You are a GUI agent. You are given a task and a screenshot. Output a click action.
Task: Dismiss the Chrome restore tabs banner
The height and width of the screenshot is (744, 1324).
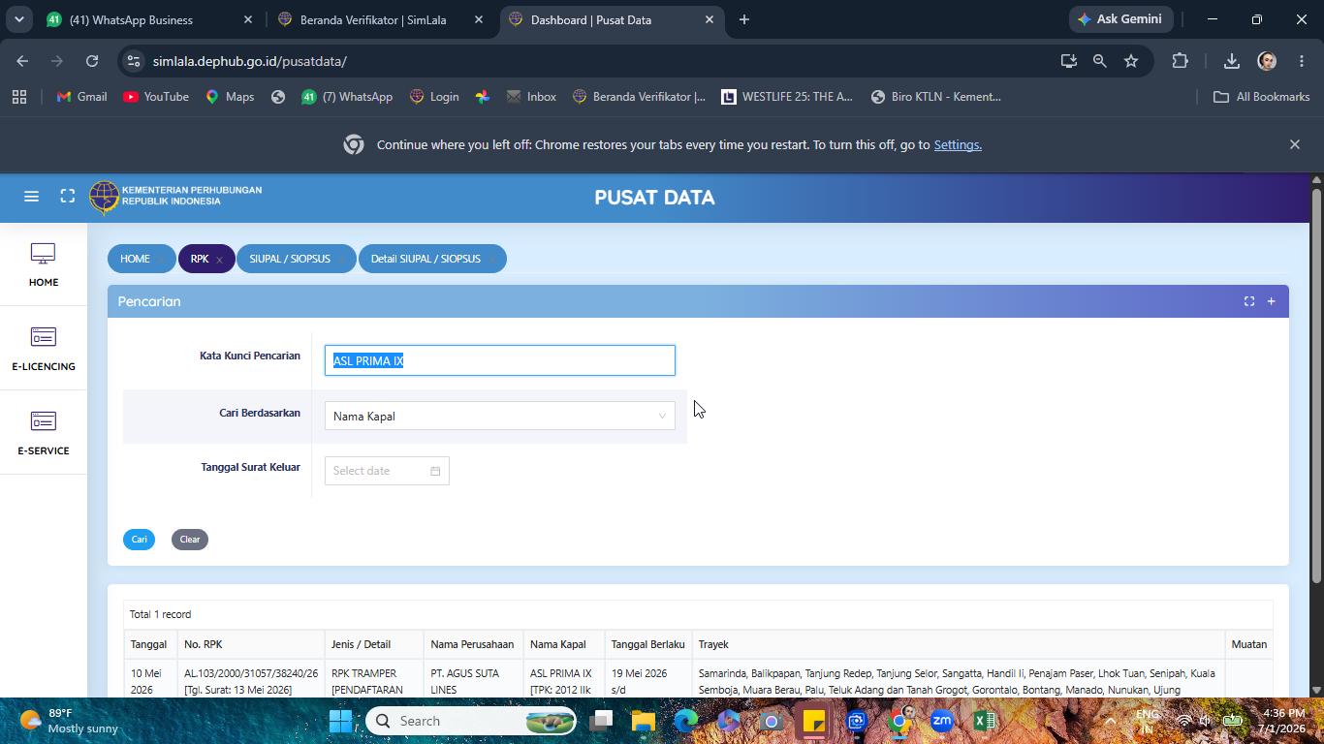pyautogui.click(x=1295, y=144)
